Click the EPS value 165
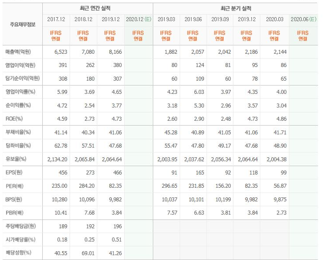Screen dimensions: 325x260 click(200, 172)
